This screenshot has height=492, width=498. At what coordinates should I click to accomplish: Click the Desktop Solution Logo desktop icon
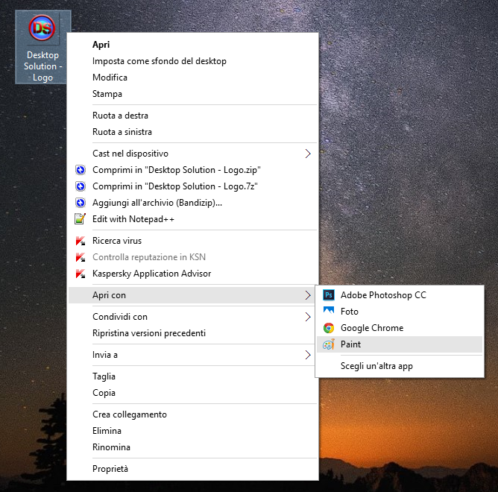[42, 30]
